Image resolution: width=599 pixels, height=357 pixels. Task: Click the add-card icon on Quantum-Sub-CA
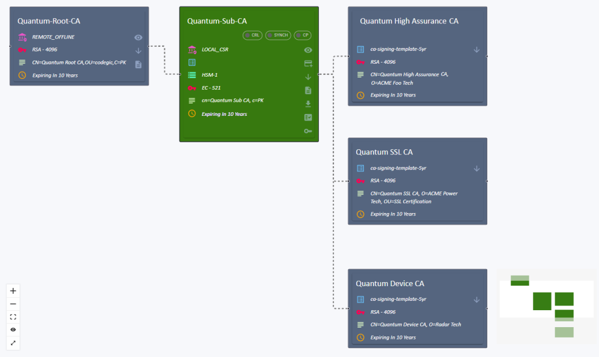308,63
